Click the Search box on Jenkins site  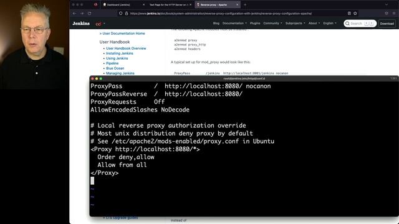(360, 24)
